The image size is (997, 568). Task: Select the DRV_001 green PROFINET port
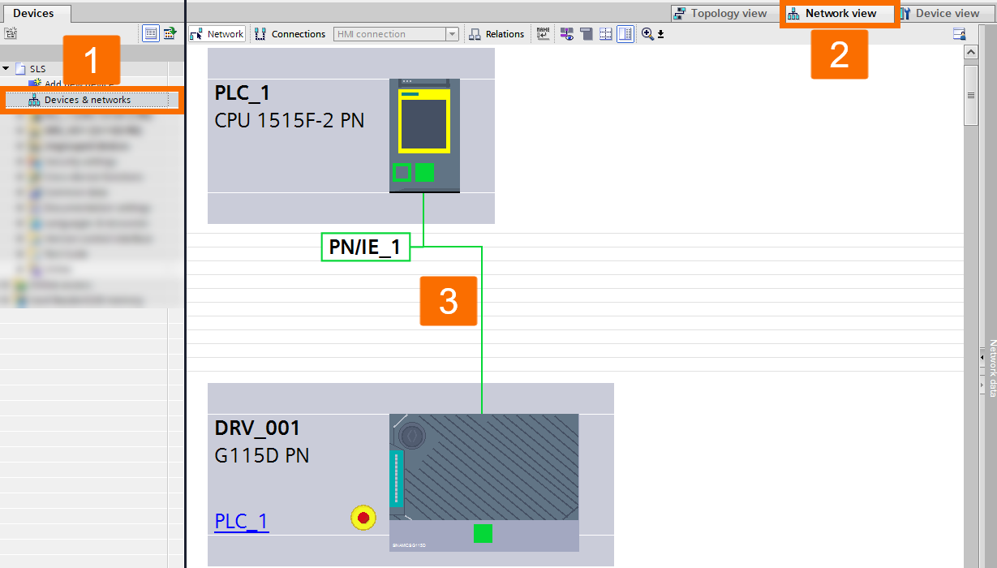(483, 533)
